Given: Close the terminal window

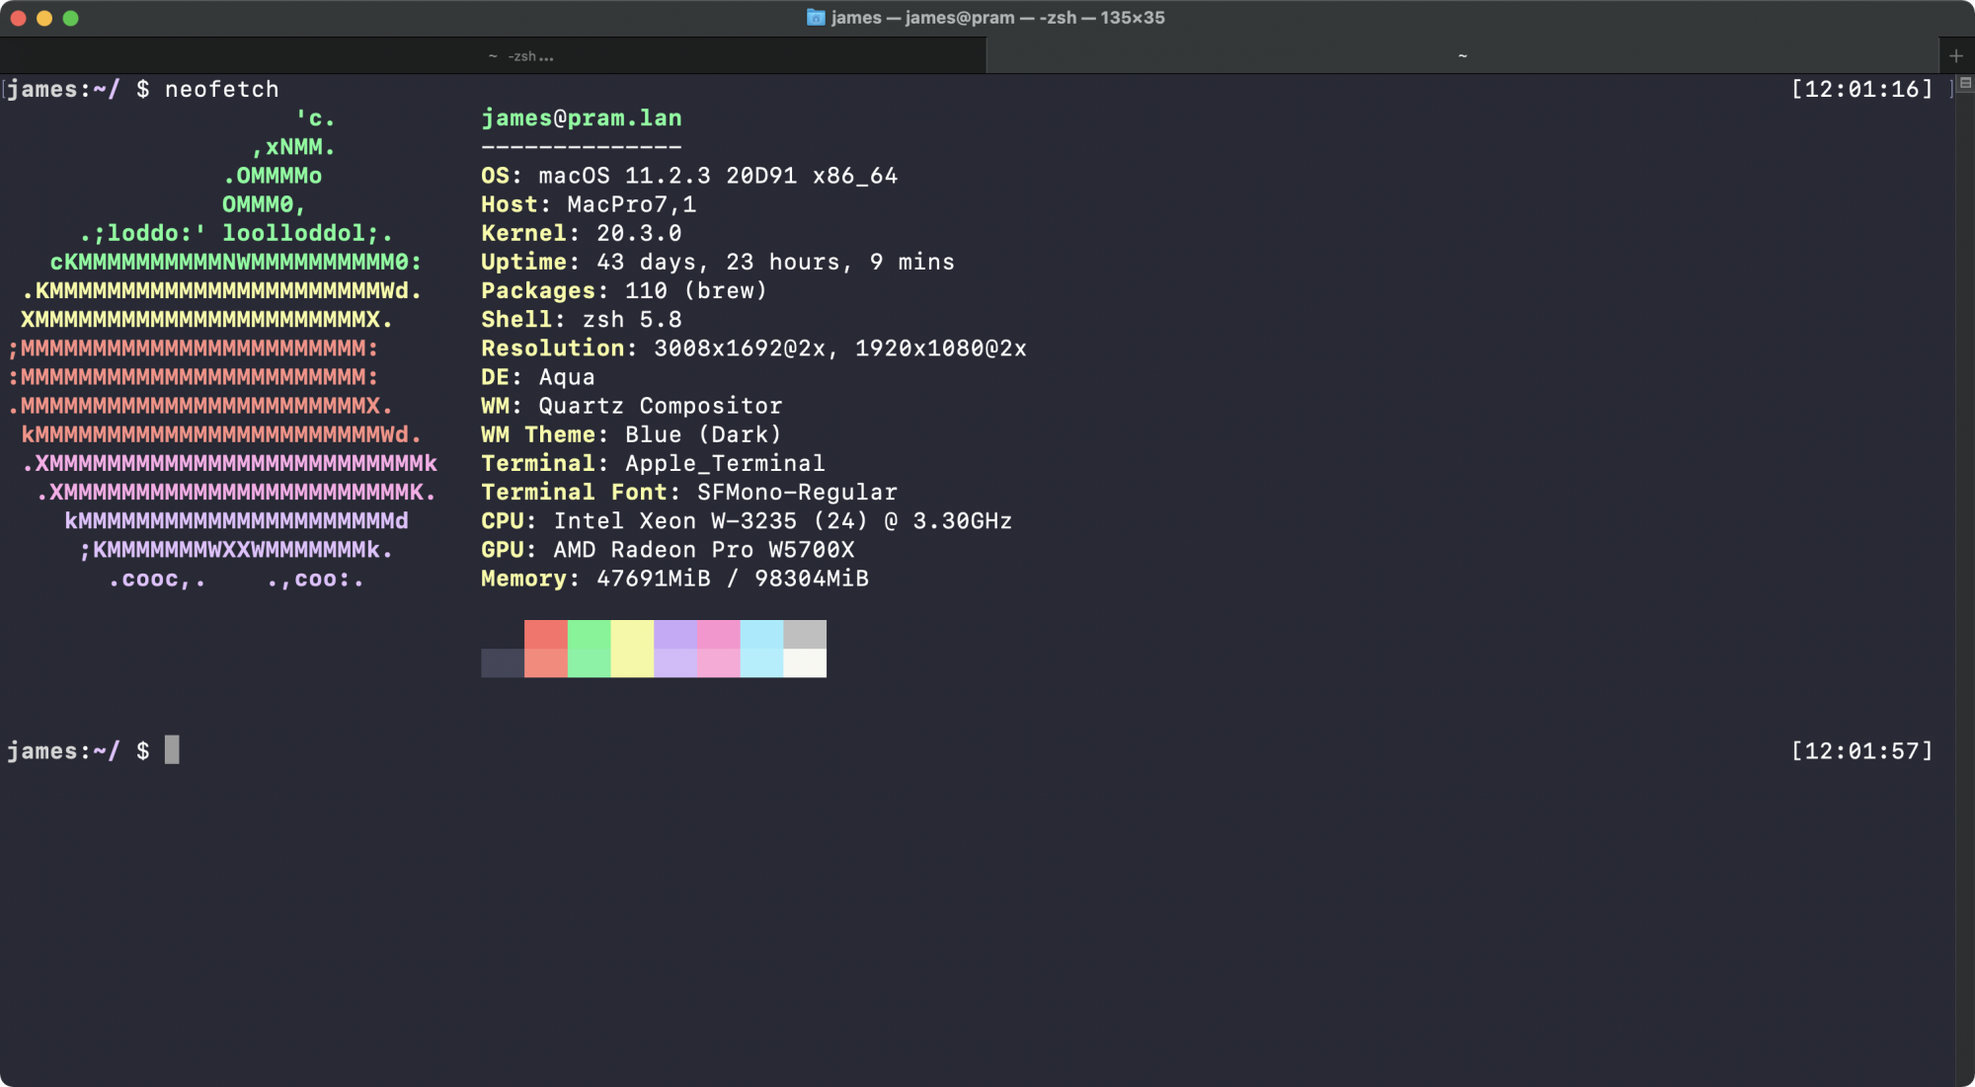Looking at the screenshot, I should (18, 18).
